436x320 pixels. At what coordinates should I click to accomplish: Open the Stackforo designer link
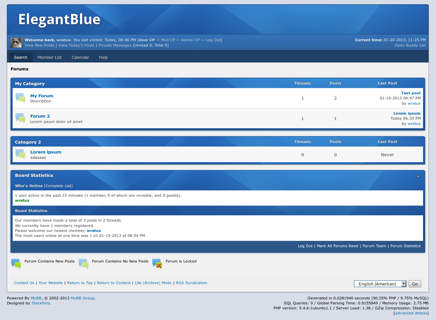(41, 303)
